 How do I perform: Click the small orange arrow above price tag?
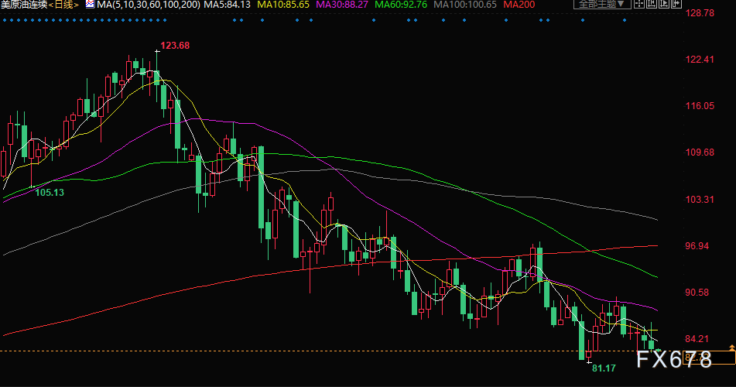[732, 347]
